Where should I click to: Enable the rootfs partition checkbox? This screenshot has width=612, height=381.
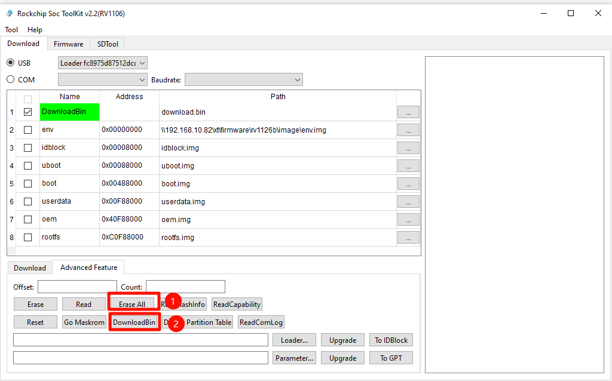(x=27, y=237)
